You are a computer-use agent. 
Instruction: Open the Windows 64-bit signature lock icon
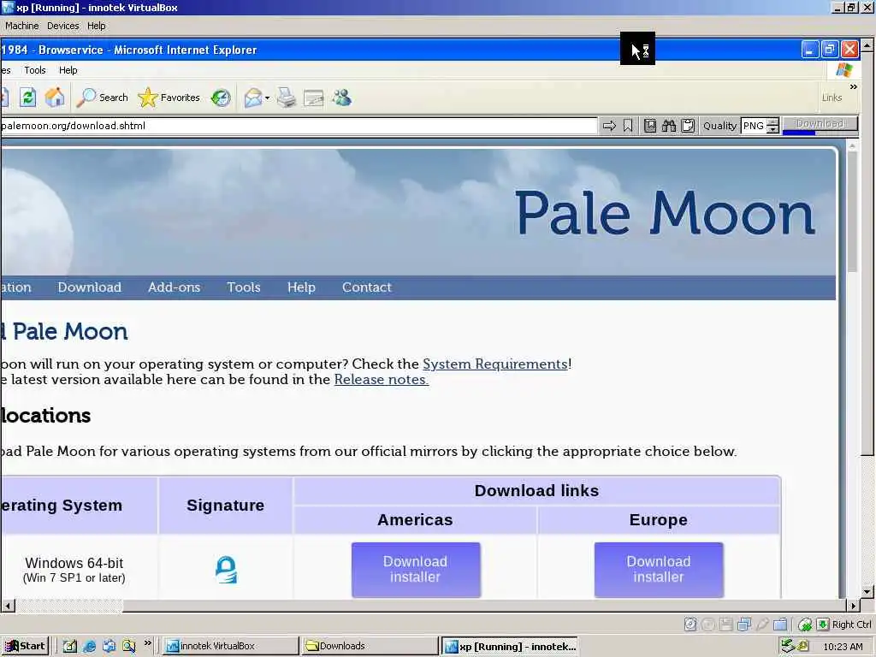[226, 570]
